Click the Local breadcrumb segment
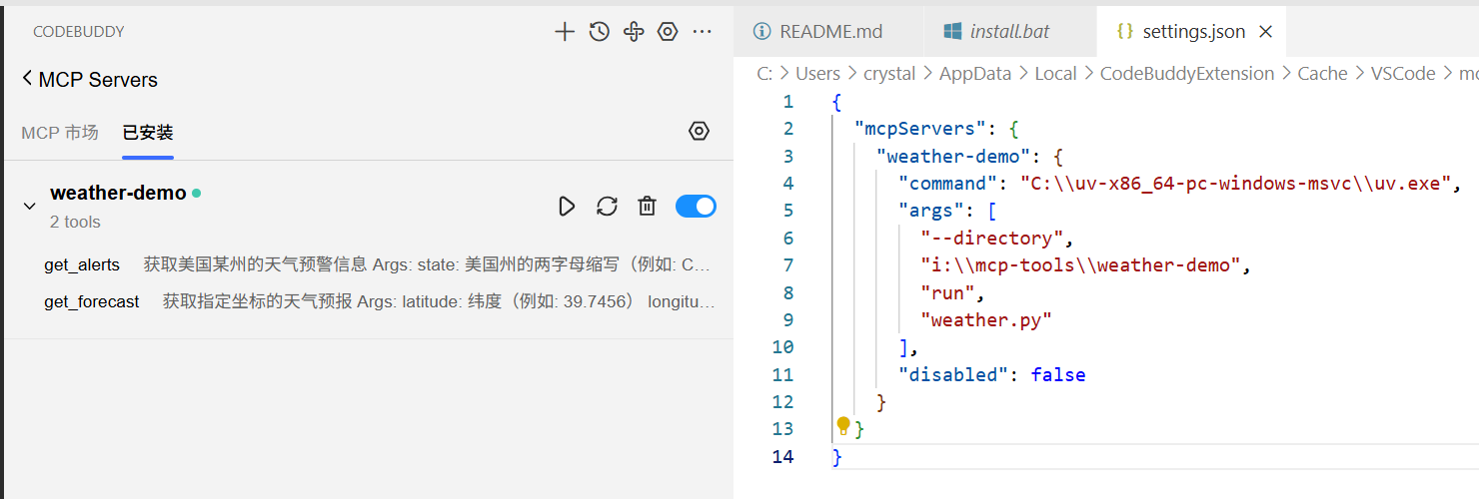Image resolution: width=1479 pixels, height=499 pixels. point(1055,74)
